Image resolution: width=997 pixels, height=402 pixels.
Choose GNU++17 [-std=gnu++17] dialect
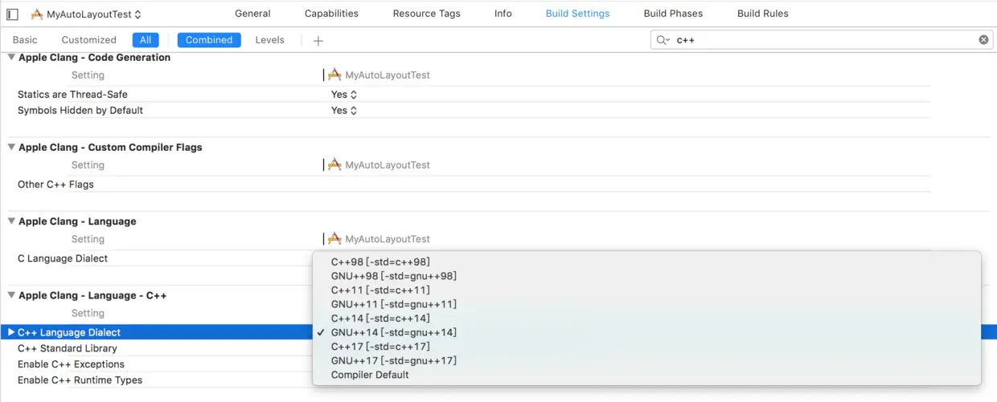click(647, 360)
